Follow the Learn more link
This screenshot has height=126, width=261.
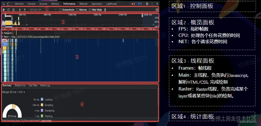[x=46, y=120]
